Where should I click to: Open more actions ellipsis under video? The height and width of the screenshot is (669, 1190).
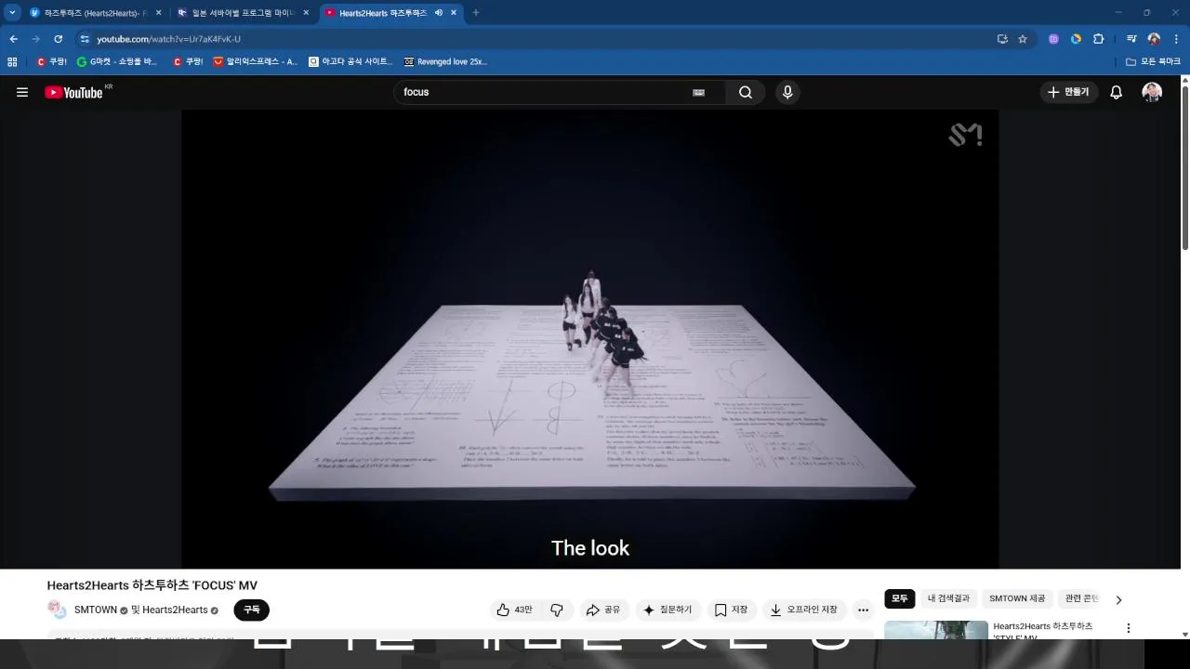pos(863,610)
